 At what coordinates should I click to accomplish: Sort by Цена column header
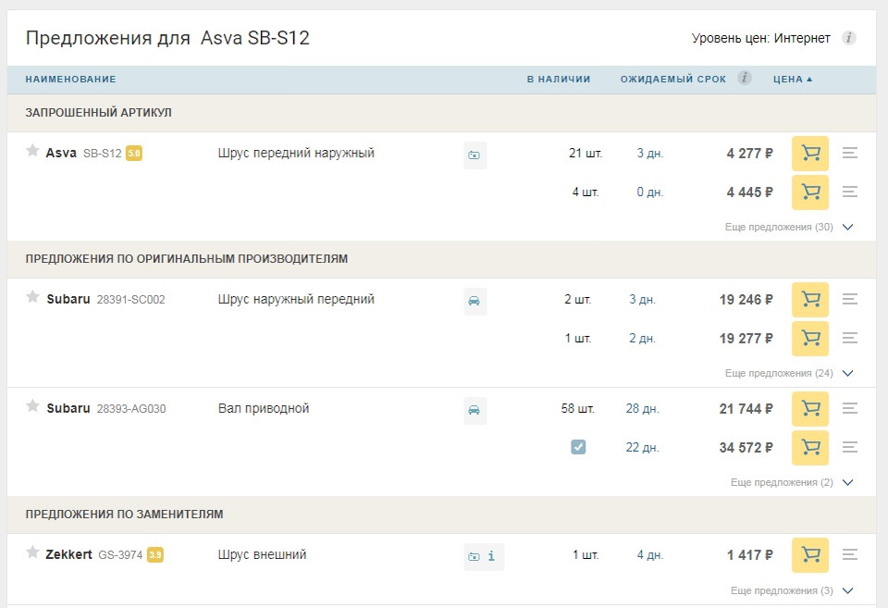point(793,80)
